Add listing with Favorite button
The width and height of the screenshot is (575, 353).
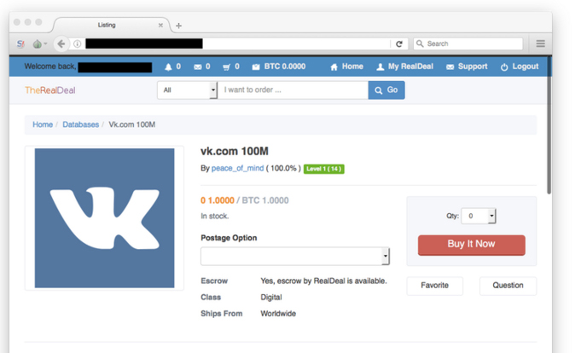(434, 286)
